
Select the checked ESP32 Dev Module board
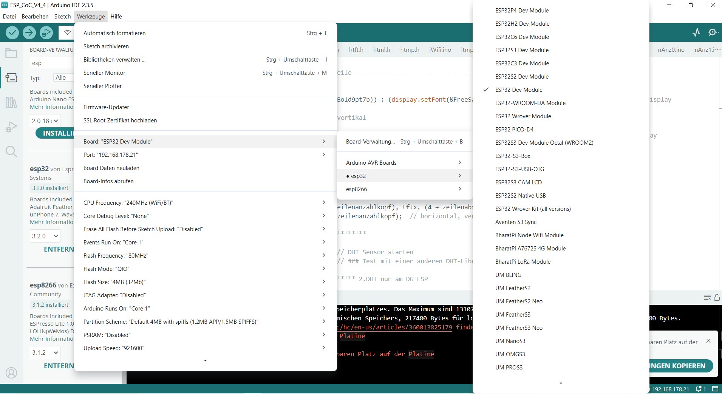point(519,90)
